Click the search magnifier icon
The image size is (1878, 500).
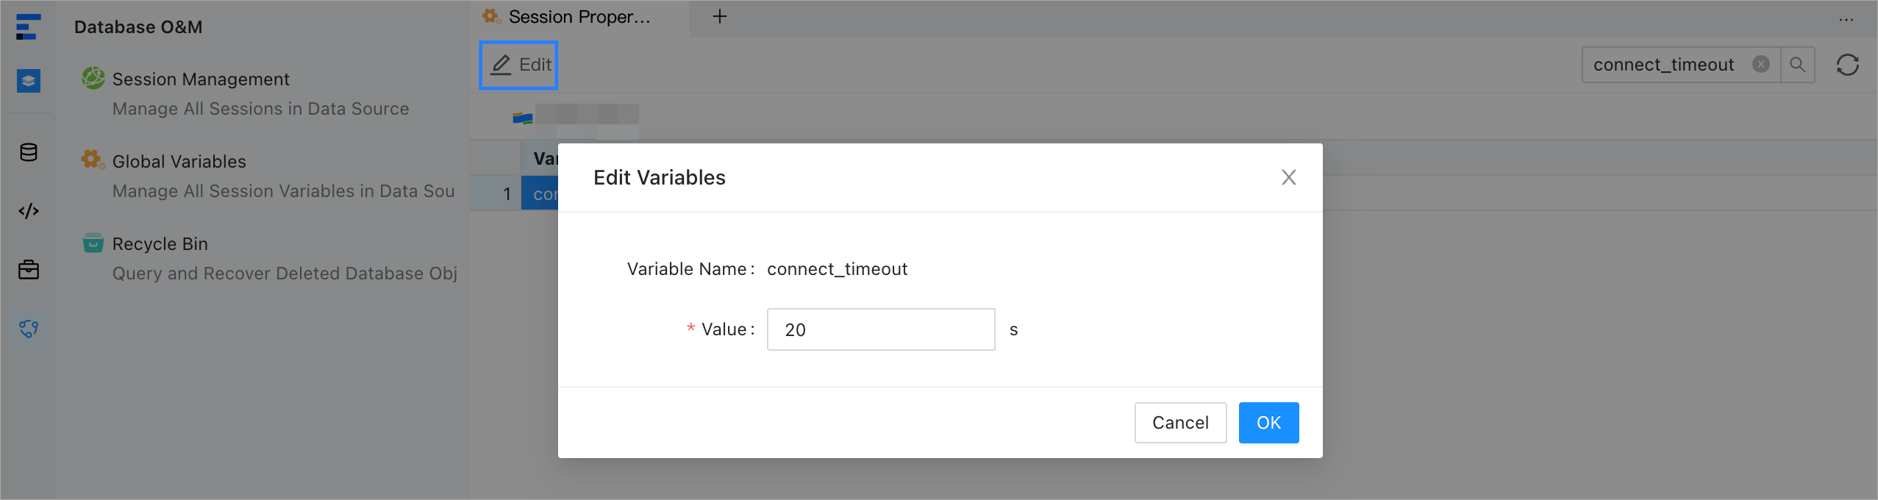1797,65
